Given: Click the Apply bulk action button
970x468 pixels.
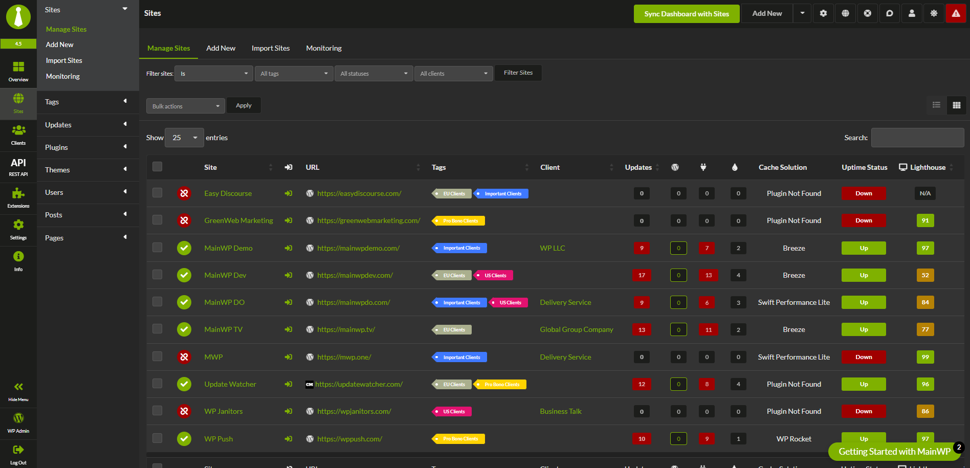Looking at the screenshot, I should coord(244,105).
